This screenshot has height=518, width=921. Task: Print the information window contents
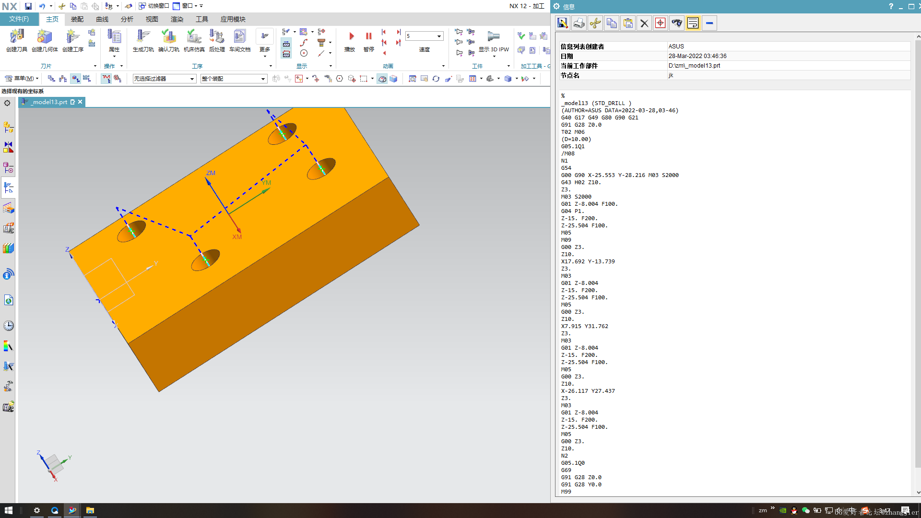click(579, 23)
